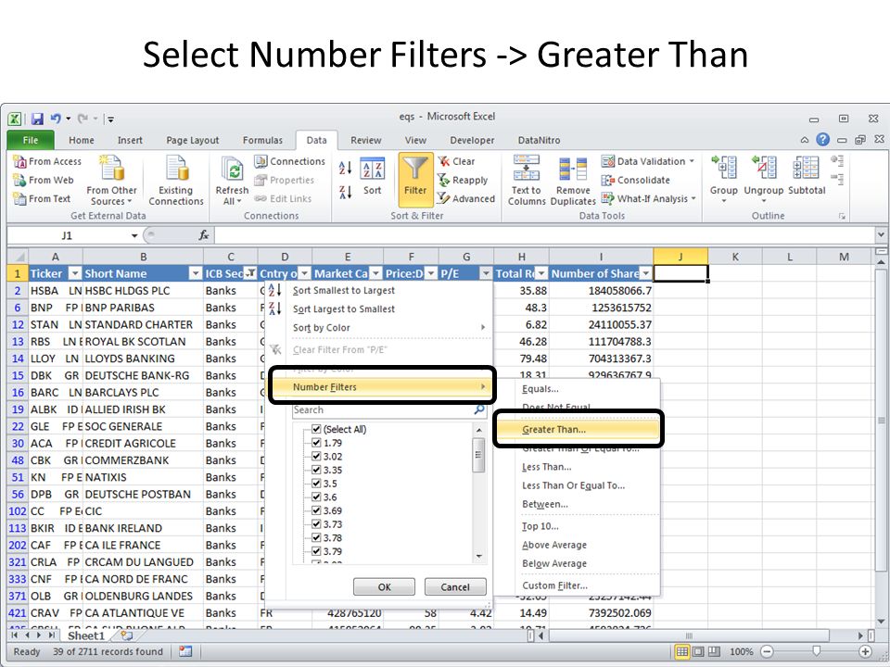Uncheck the 3.78 value checkbox
The image size is (890, 667).
(x=317, y=537)
